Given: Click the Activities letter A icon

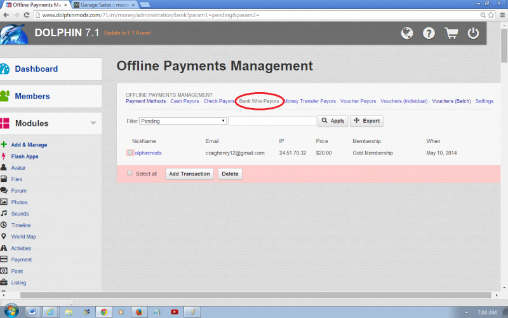Looking at the screenshot, I should (x=4, y=248).
